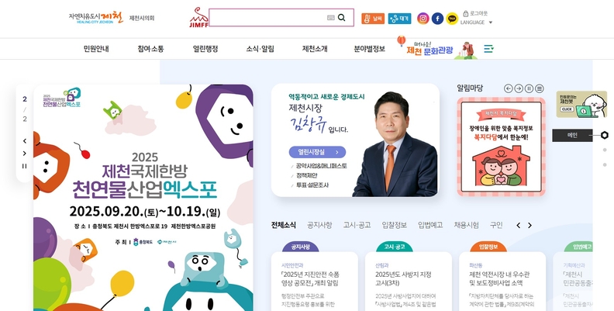The width and height of the screenshot is (614, 311).
Task: Jump to second section page indicator dot
Action: [x=605, y=150]
